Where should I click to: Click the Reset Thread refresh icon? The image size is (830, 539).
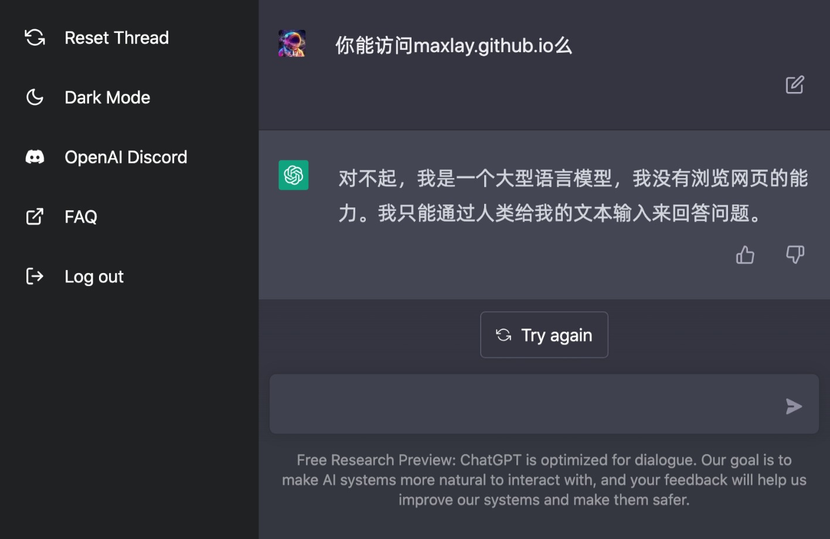(x=35, y=37)
